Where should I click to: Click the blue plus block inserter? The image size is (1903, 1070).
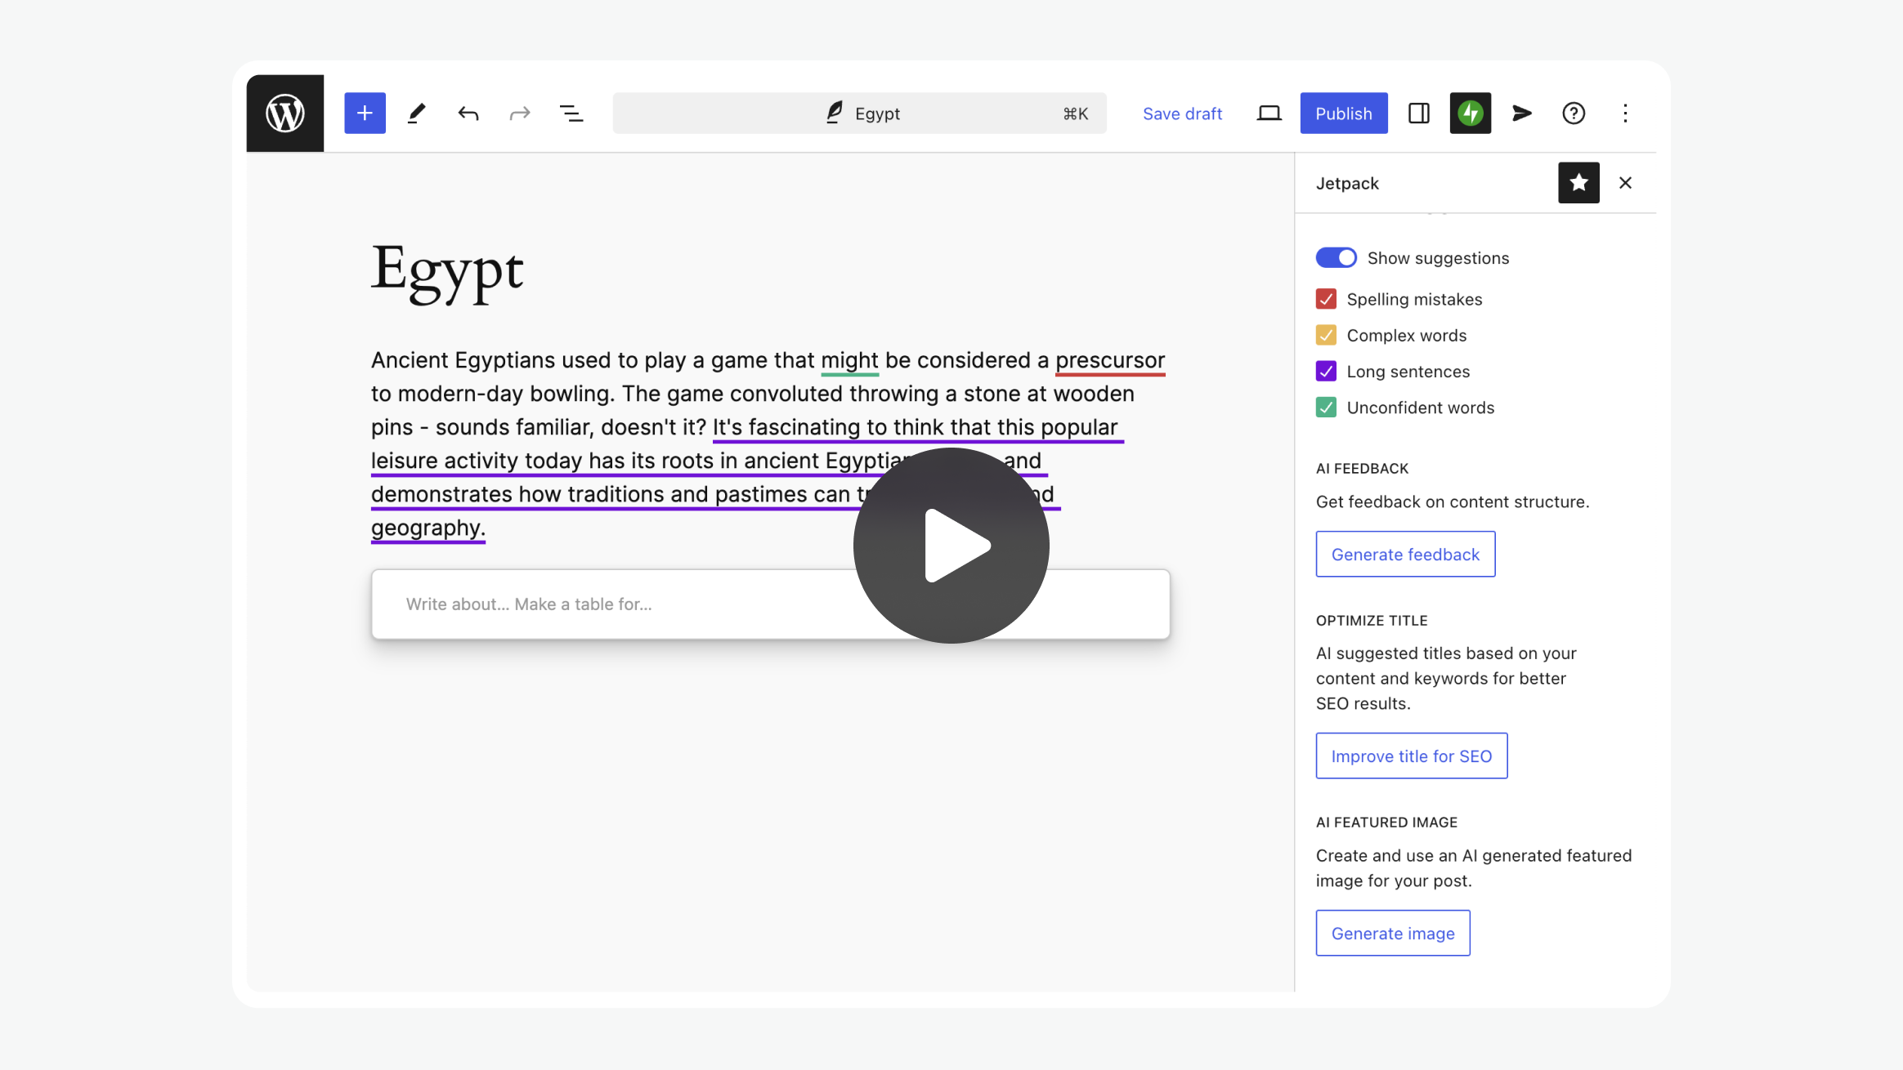(365, 113)
